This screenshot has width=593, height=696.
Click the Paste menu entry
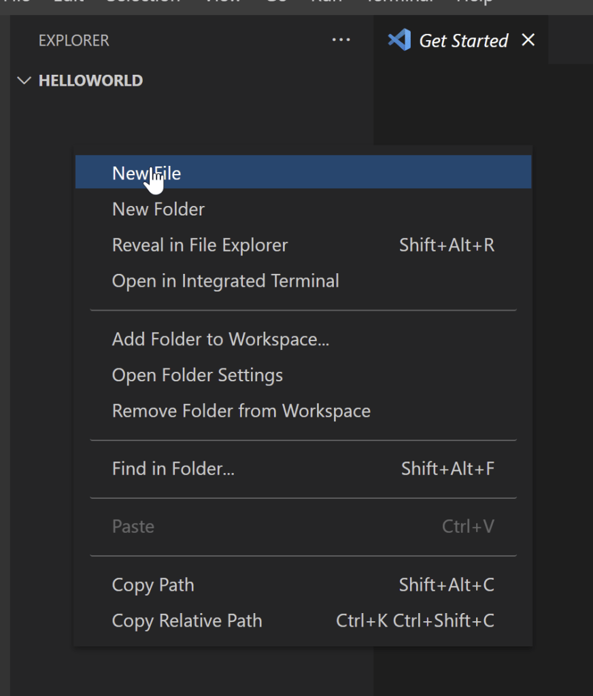(x=133, y=527)
